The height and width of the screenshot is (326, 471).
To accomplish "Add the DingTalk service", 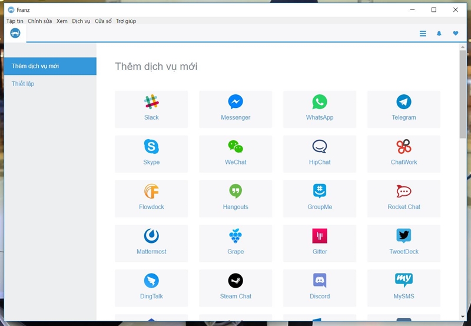I will [151, 288].
